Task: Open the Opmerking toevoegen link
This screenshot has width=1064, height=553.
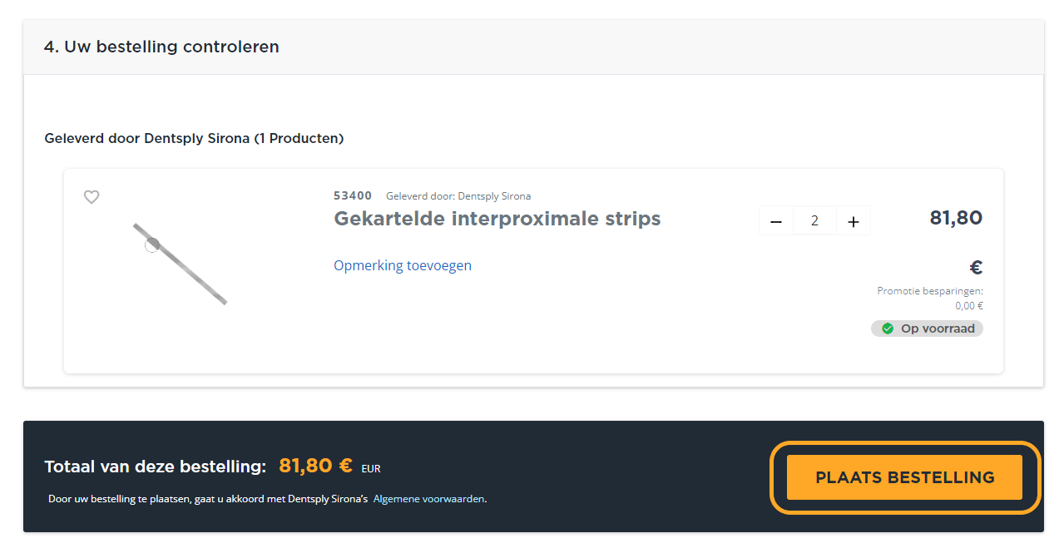Action: [403, 265]
